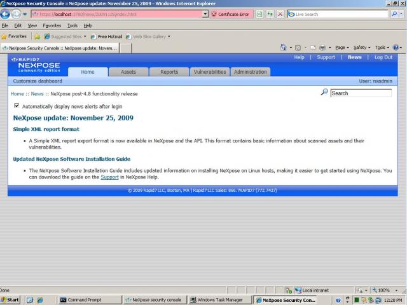Refresh page with the green arrows icon
The image size is (407, 305).
coord(270,14)
